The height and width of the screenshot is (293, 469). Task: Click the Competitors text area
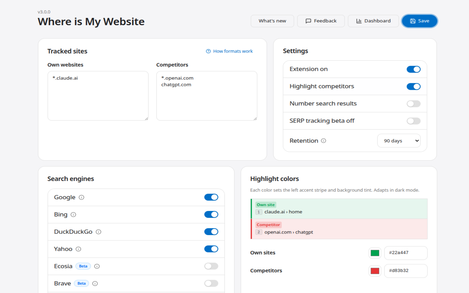point(207,96)
